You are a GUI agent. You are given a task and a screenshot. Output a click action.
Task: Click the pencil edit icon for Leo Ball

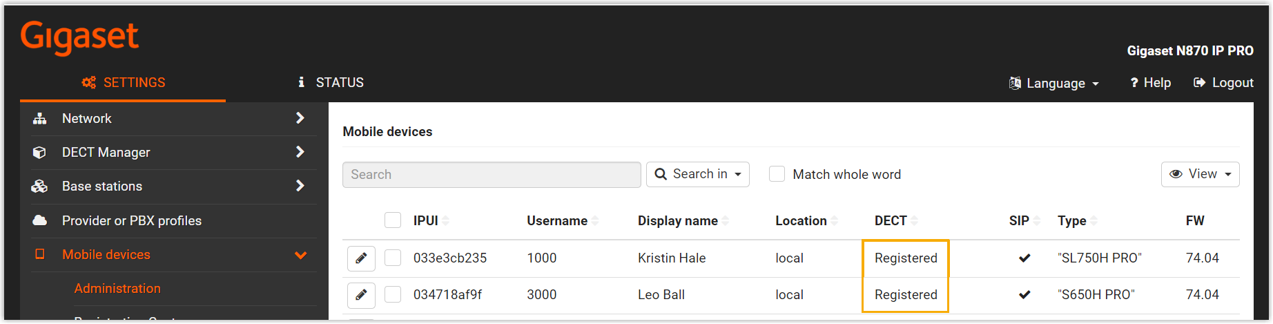[x=361, y=295]
